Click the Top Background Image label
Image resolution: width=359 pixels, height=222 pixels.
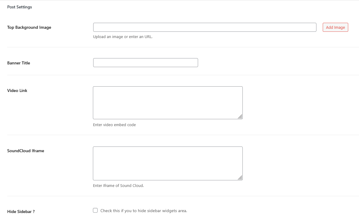(x=29, y=27)
